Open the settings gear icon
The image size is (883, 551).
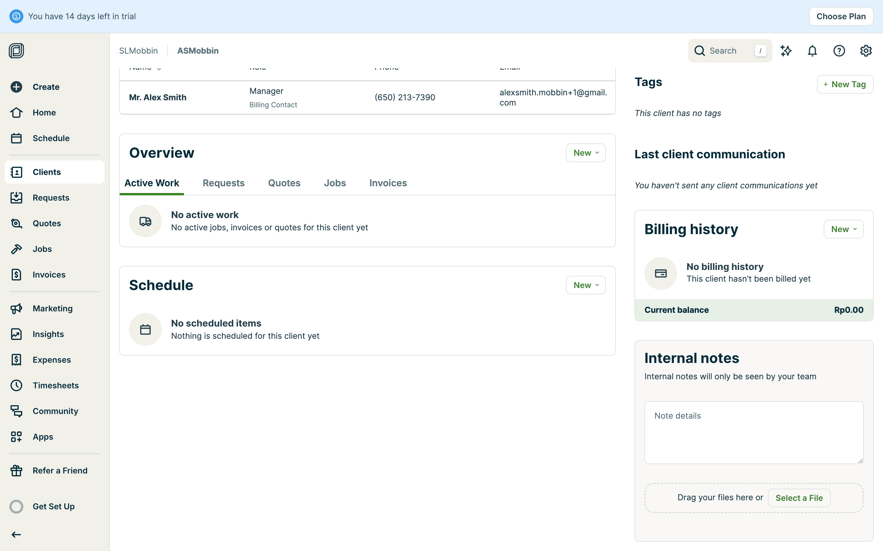[x=865, y=51]
